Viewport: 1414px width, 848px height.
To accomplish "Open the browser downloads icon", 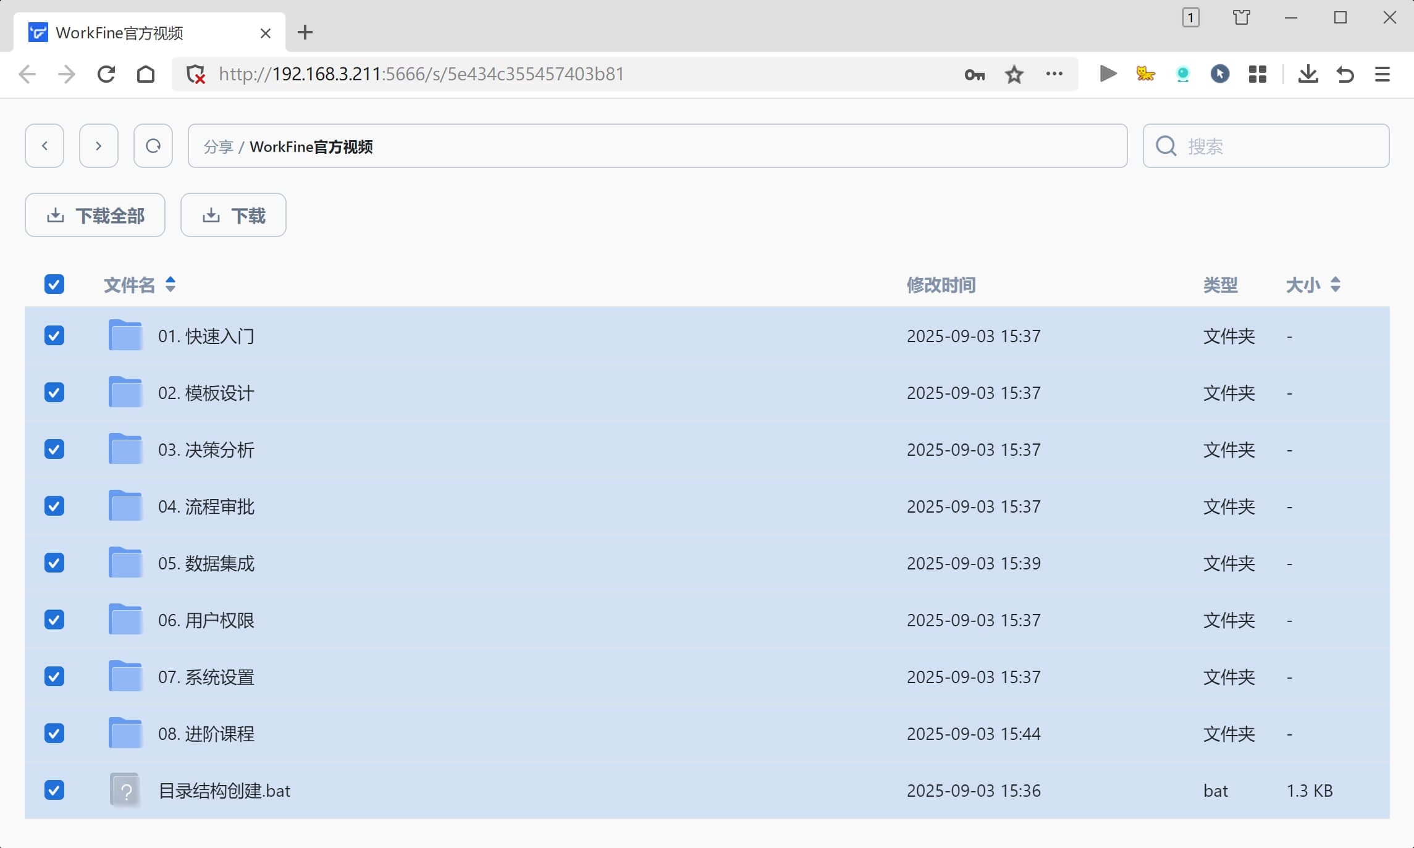I will 1308,74.
